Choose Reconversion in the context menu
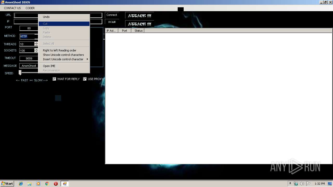The height and width of the screenshot is (187, 333). click(x=64, y=70)
